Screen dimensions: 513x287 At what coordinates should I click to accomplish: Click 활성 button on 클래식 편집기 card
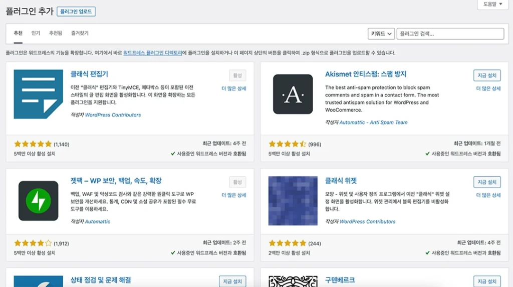237,75
